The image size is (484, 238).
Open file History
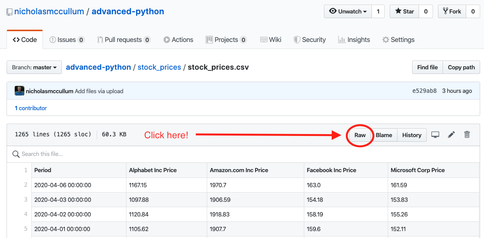click(412, 135)
